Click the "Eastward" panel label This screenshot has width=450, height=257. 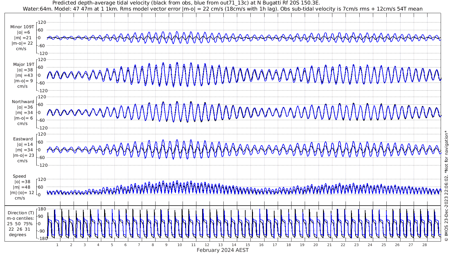tap(23, 139)
